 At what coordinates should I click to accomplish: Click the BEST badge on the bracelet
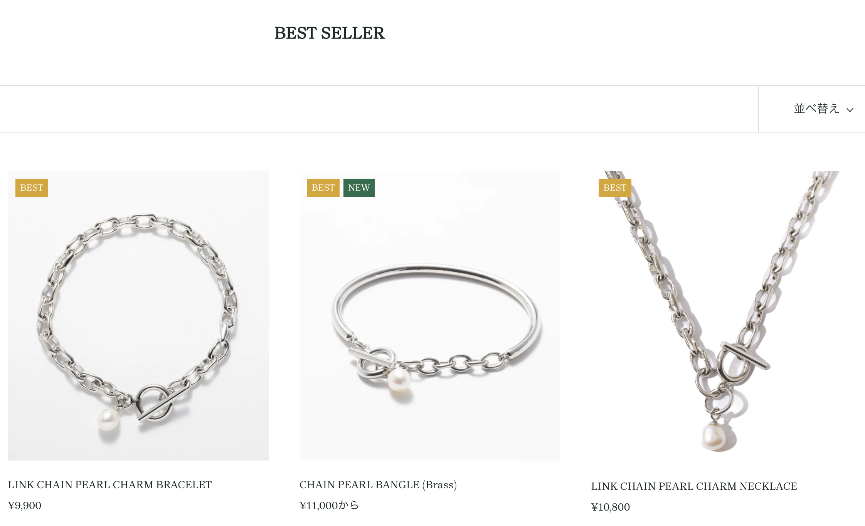tap(32, 188)
